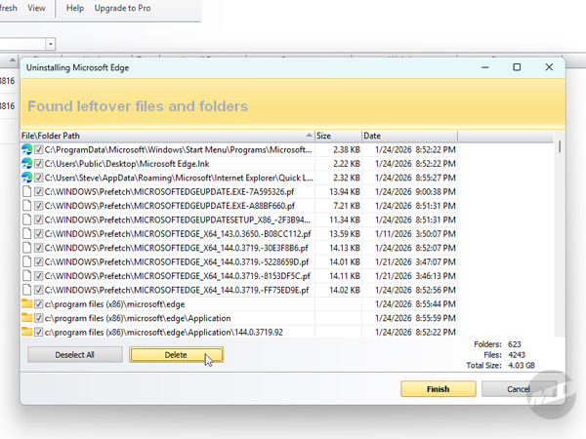Image resolution: width=586 pixels, height=439 pixels.
Task: Click Edge icon beside Microsoft Edge.lnk
Action: point(27,164)
